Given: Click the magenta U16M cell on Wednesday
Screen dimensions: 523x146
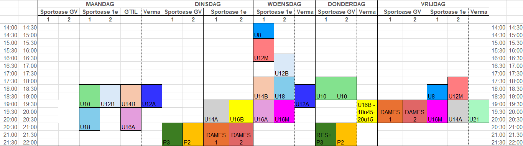Looking at the screenshot, I should 284,112.
